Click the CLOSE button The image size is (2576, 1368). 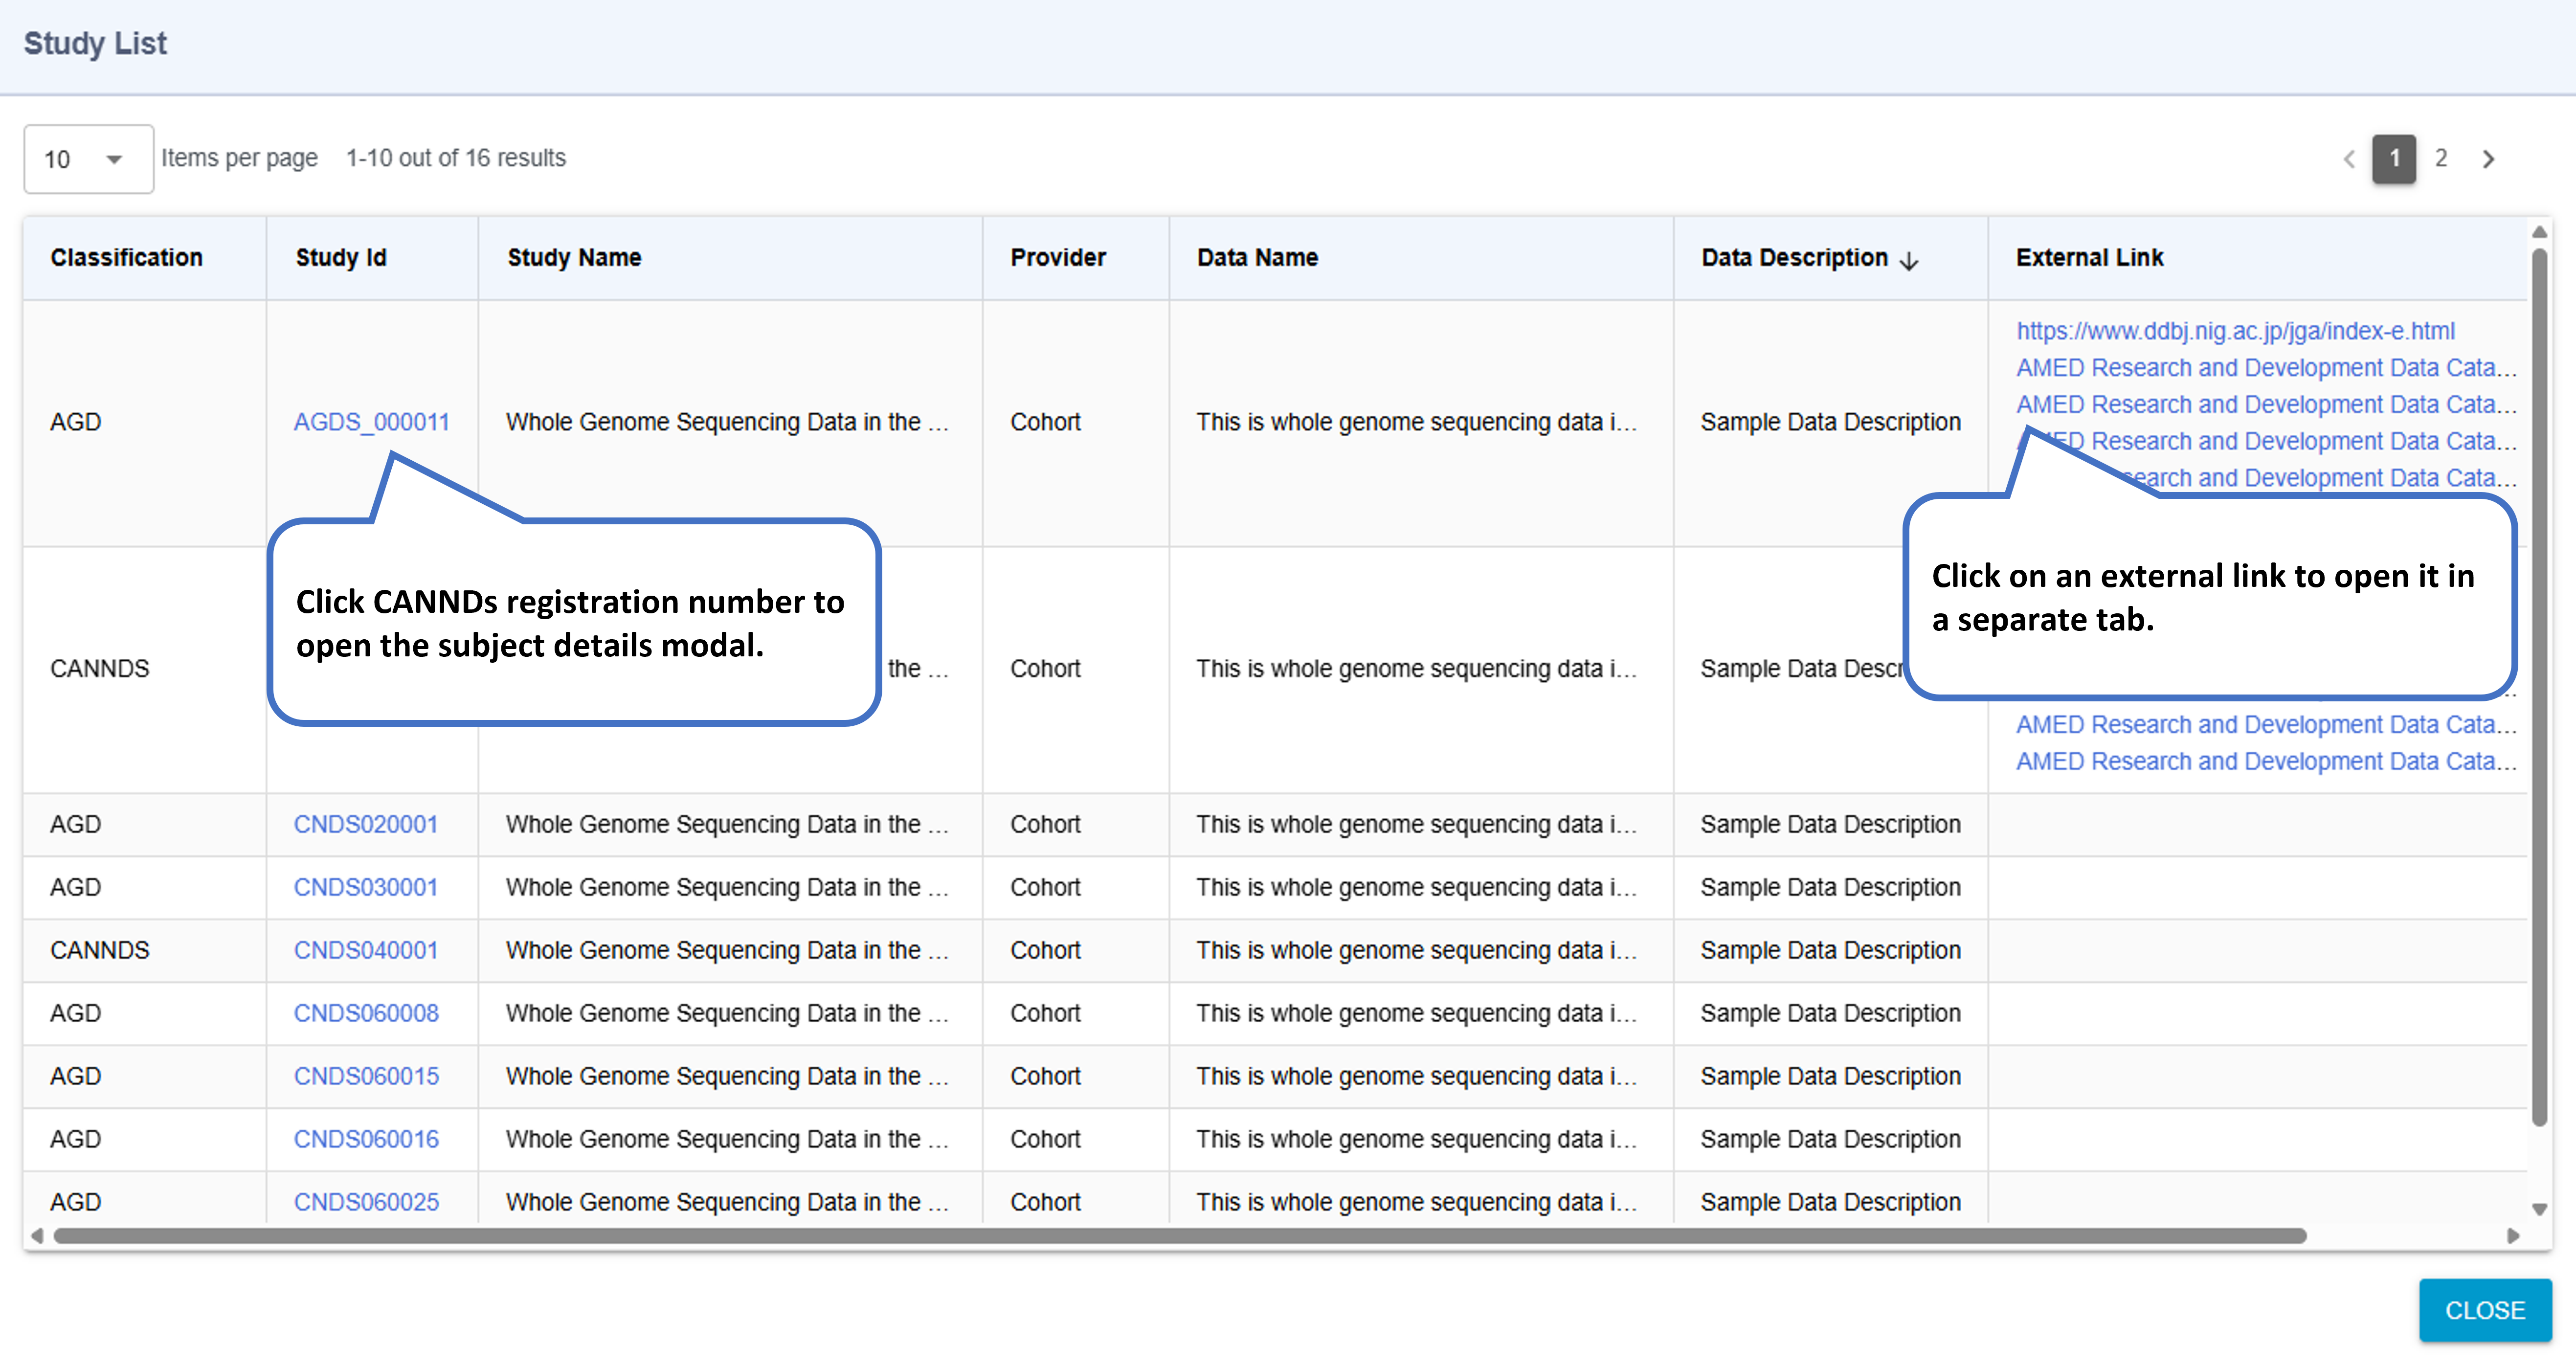pyautogui.click(x=2485, y=1310)
